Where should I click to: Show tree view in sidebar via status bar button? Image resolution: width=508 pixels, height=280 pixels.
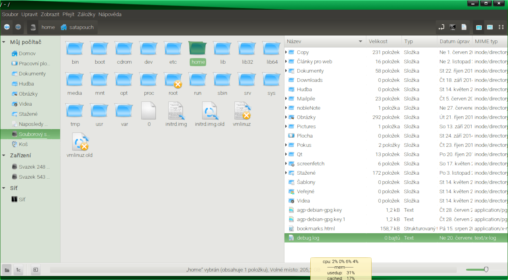18,270
